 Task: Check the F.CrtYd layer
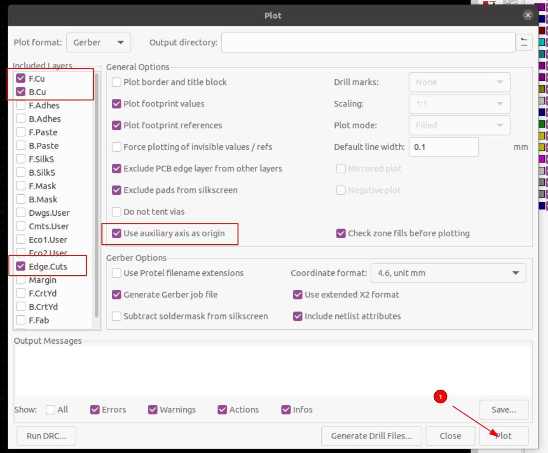(21, 293)
